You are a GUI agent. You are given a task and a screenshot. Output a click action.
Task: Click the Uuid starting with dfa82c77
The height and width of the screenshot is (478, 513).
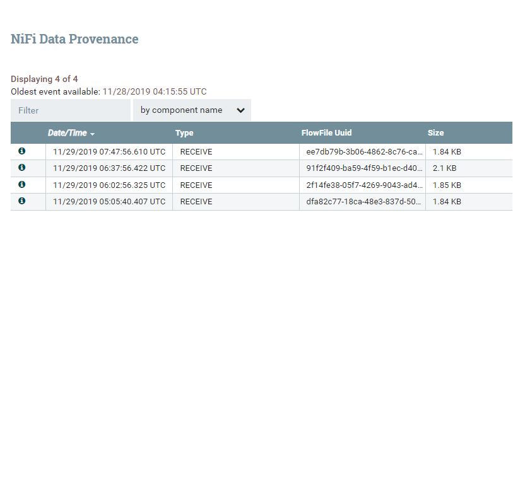[363, 201]
